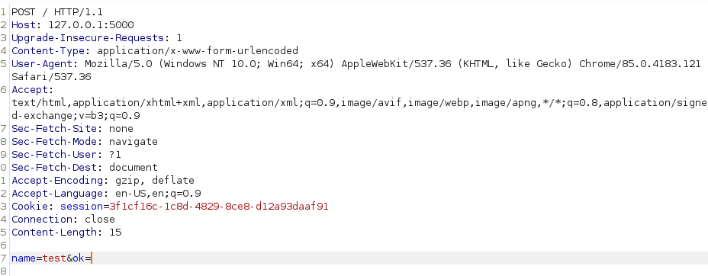Click the Accept-Encoding value gzip, deflate

152,181
